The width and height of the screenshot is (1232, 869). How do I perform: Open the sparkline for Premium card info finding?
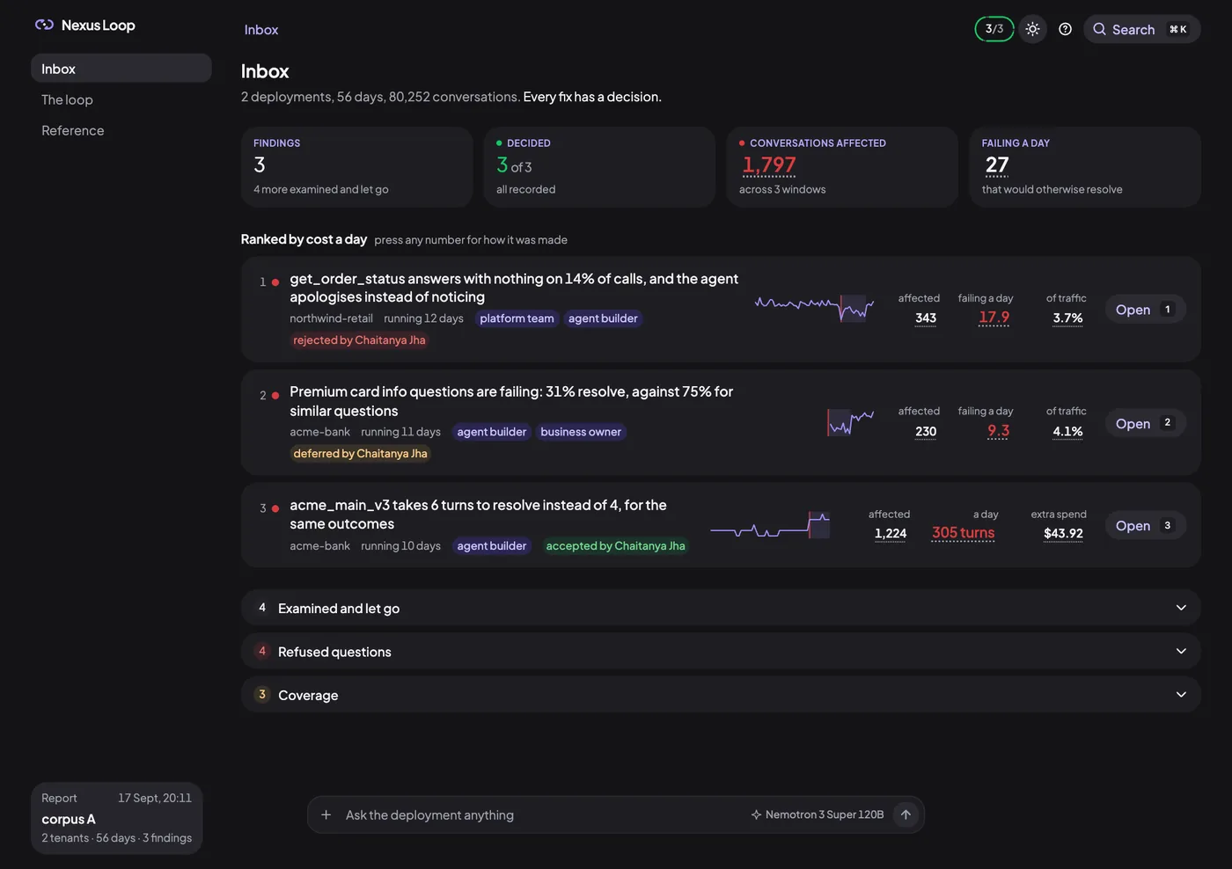coord(850,422)
